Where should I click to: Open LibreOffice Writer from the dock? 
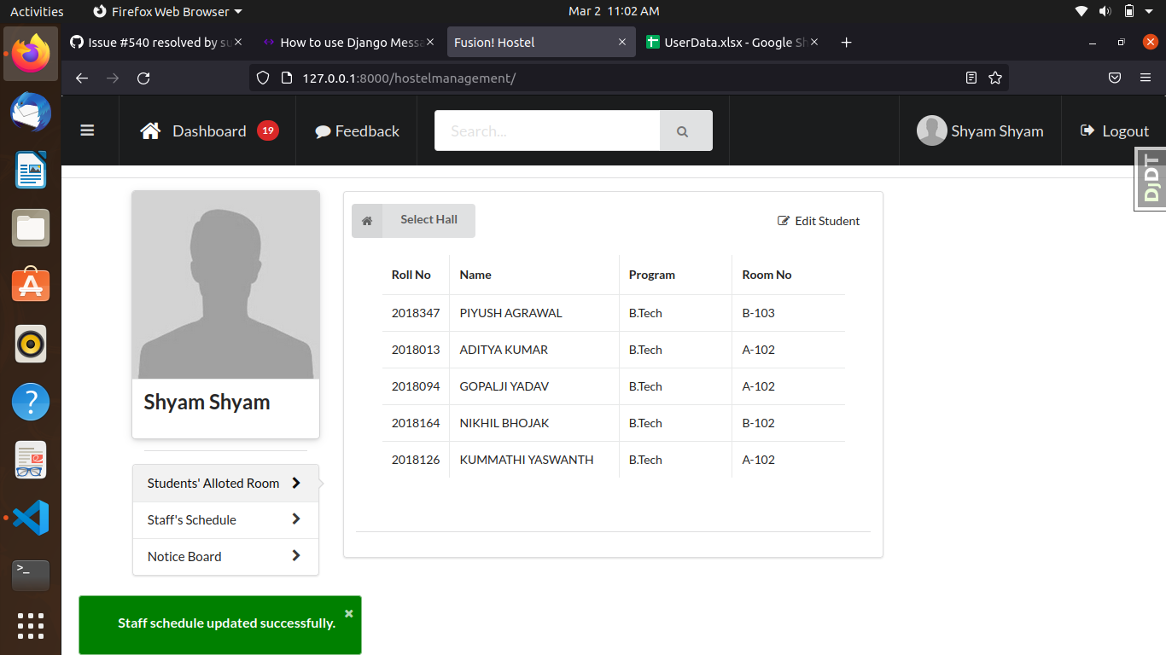coord(31,170)
